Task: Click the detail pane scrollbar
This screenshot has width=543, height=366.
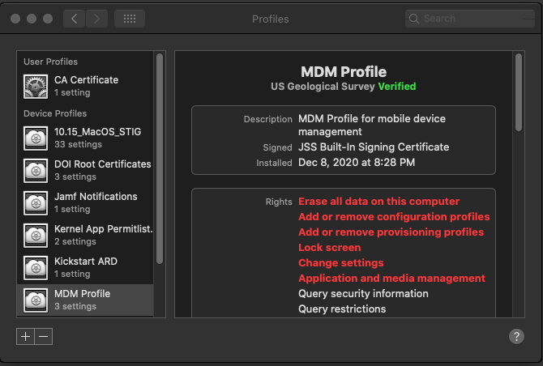Action: click(x=519, y=92)
